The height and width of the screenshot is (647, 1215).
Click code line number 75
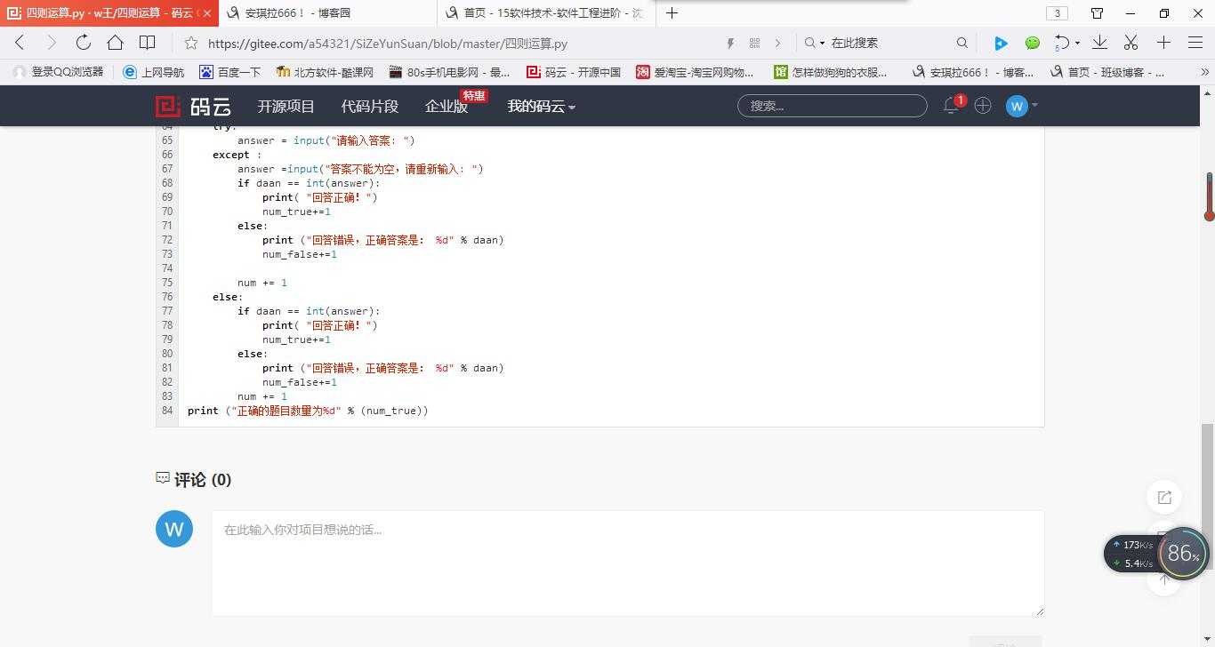167,283
